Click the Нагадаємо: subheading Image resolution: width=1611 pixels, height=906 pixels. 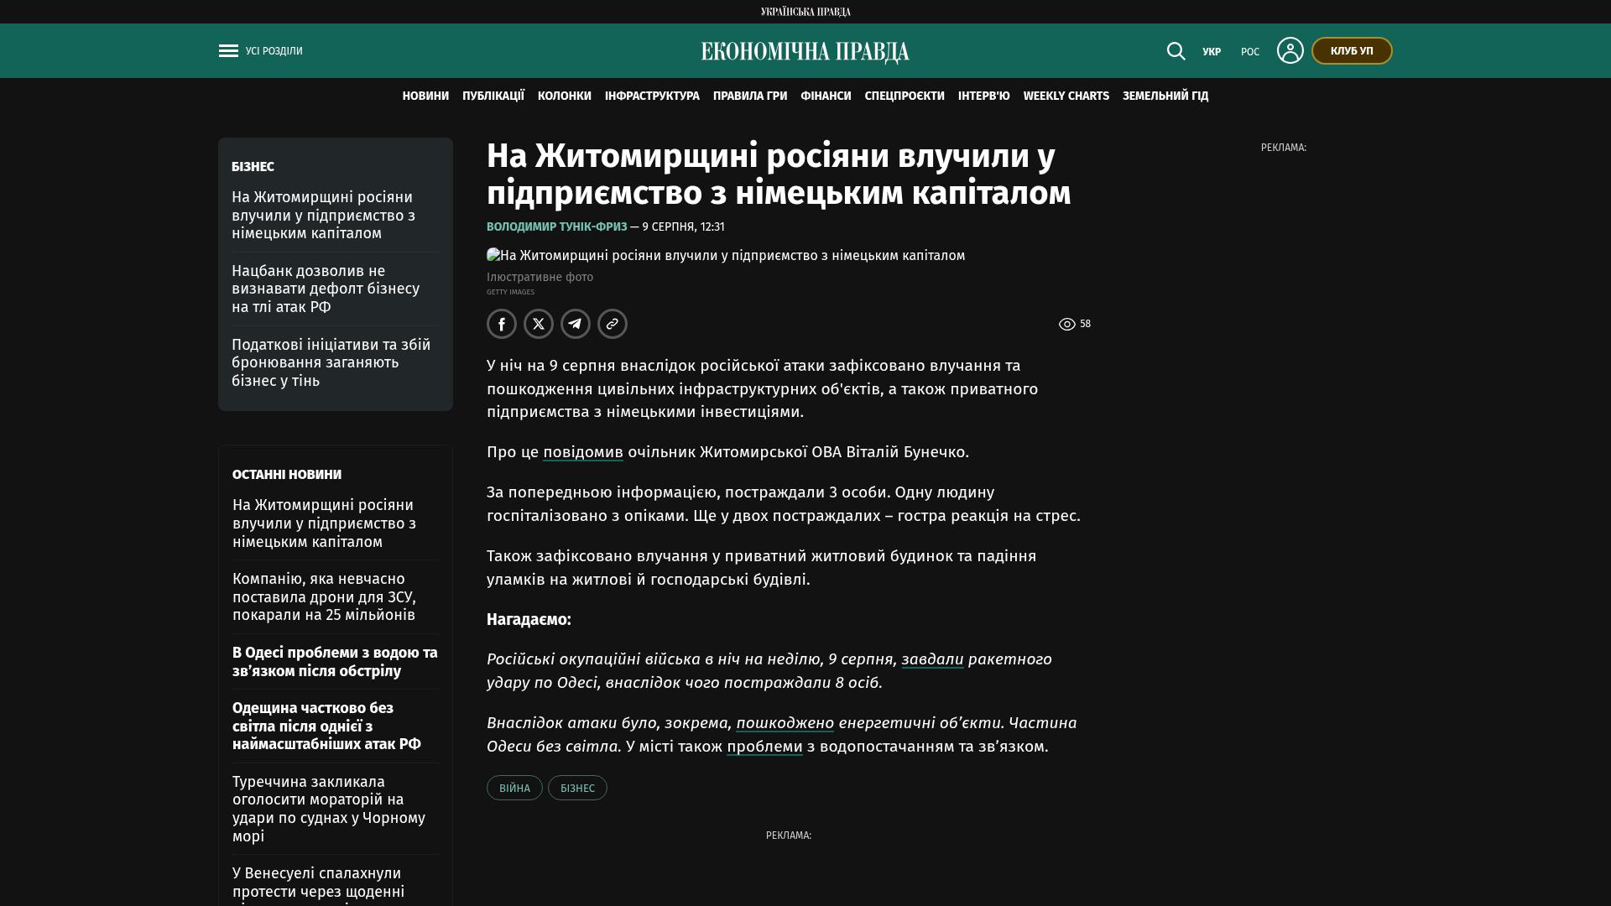pyautogui.click(x=529, y=620)
